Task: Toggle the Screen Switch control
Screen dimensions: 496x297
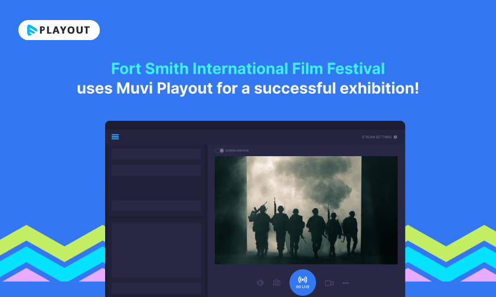Action: [219, 150]
